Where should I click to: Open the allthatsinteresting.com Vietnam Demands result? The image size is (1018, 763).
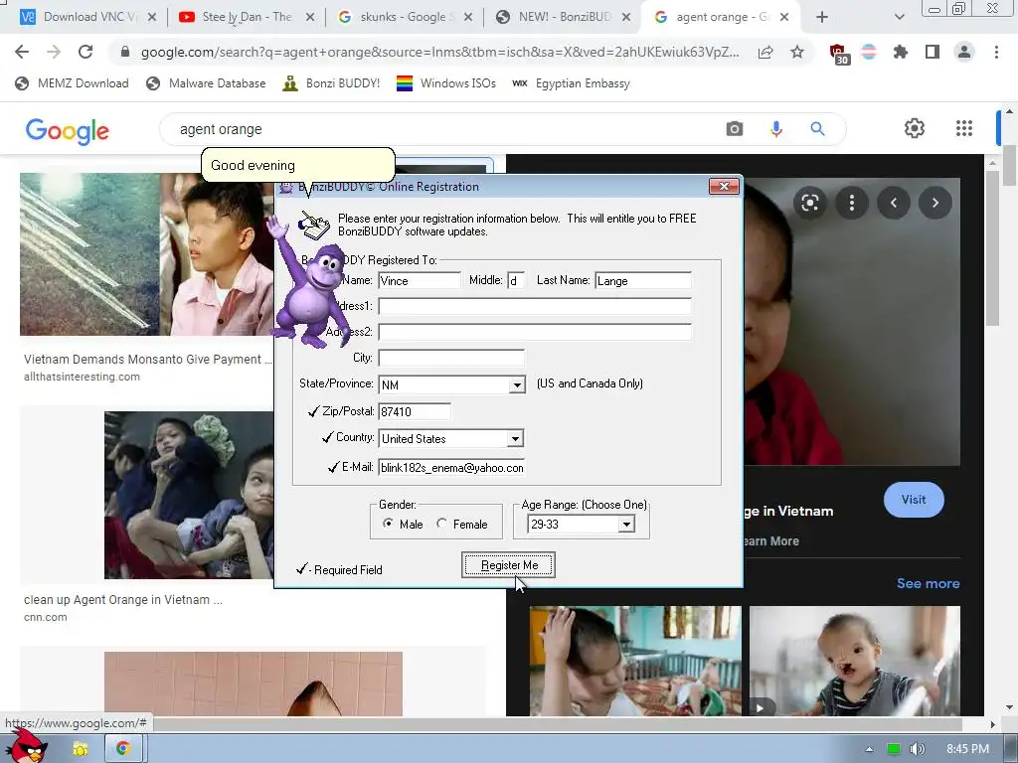pyautogui.click(x=147, y=360)
